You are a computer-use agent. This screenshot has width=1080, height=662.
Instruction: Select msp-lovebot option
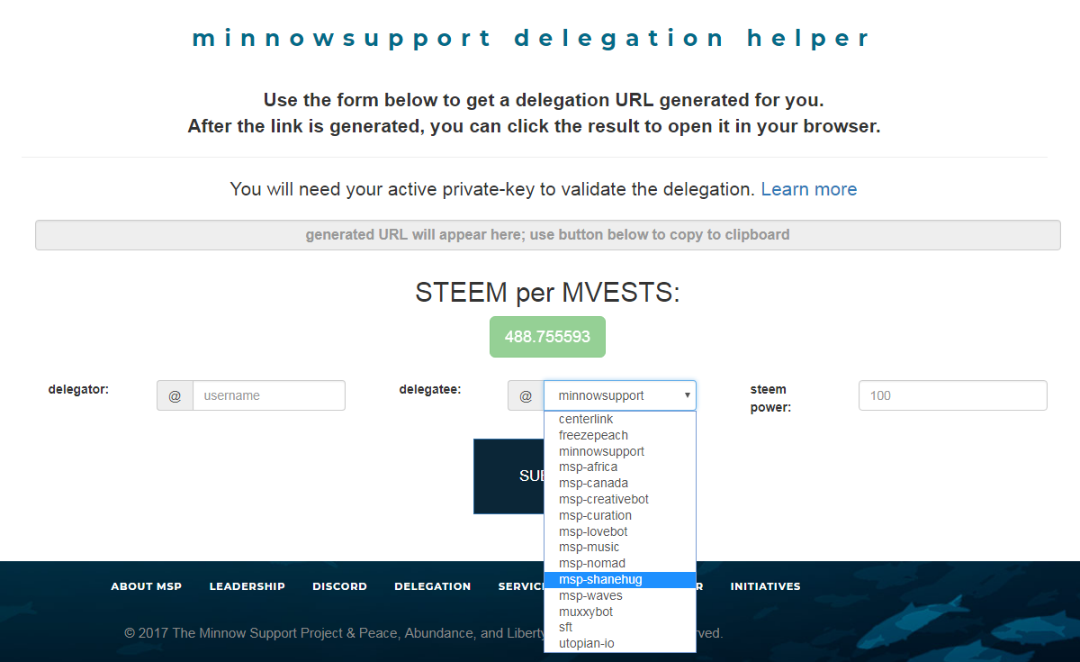[620, 532]
